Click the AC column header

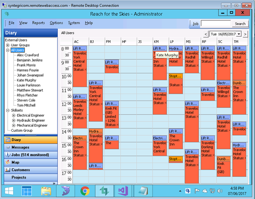tap(81, 42)
